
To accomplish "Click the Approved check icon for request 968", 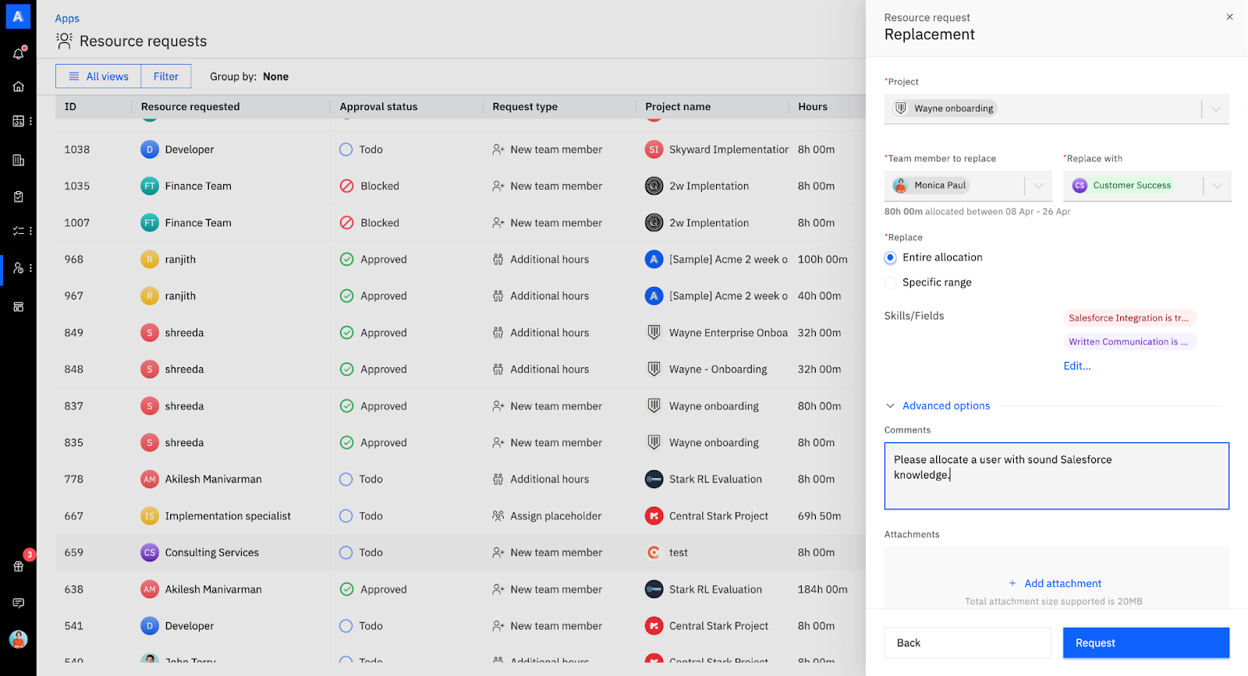I will click(x=347, y=259).
